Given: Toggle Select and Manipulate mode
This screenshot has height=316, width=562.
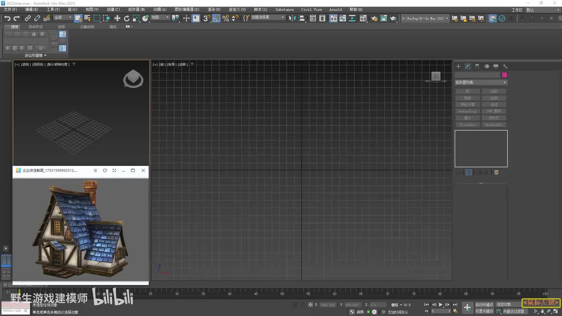Looking at the screenshot, I should point(186,18).
